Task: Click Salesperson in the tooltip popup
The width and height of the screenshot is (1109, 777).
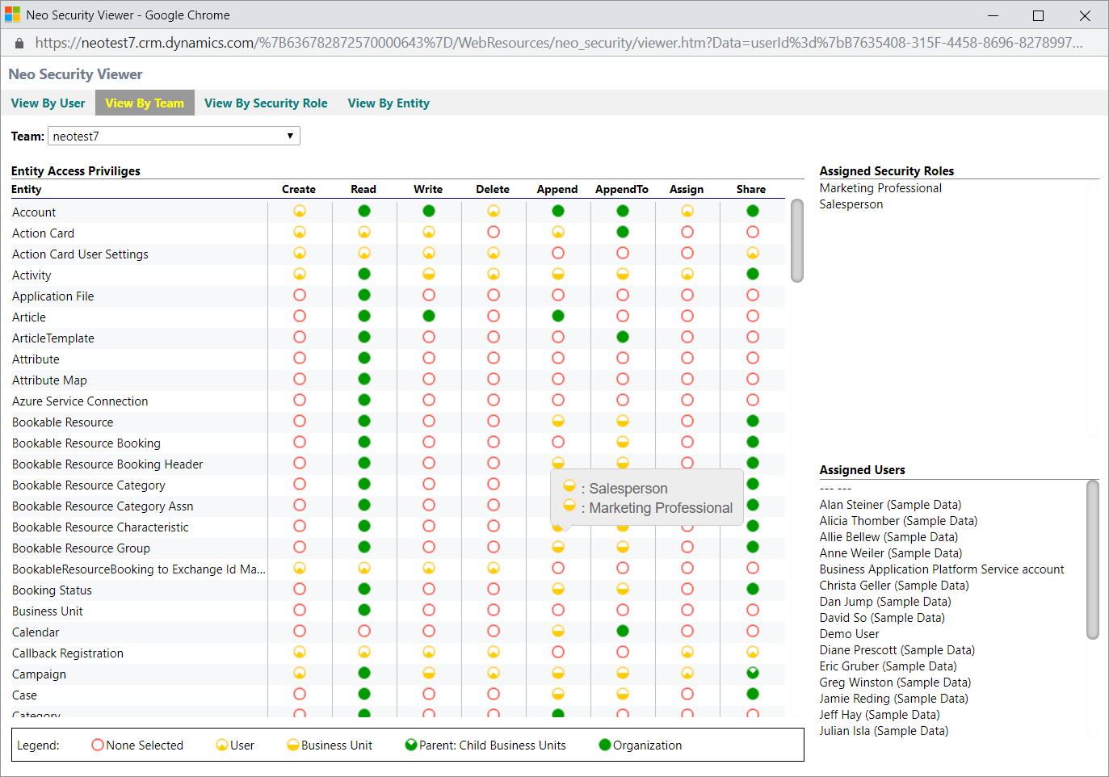Action: point(628,488)
